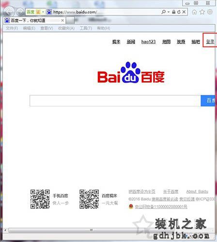This screenshot has width=217, height=242.
Task: Open the About Baidu link
Action: tap(197, 192)
